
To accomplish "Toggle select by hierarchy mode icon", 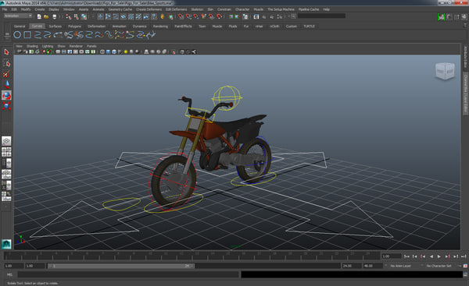I will pos(69,16).
